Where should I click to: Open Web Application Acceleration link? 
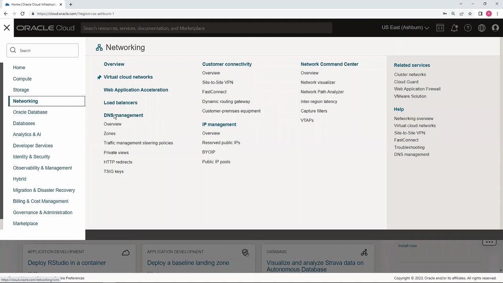coord(136,90)
